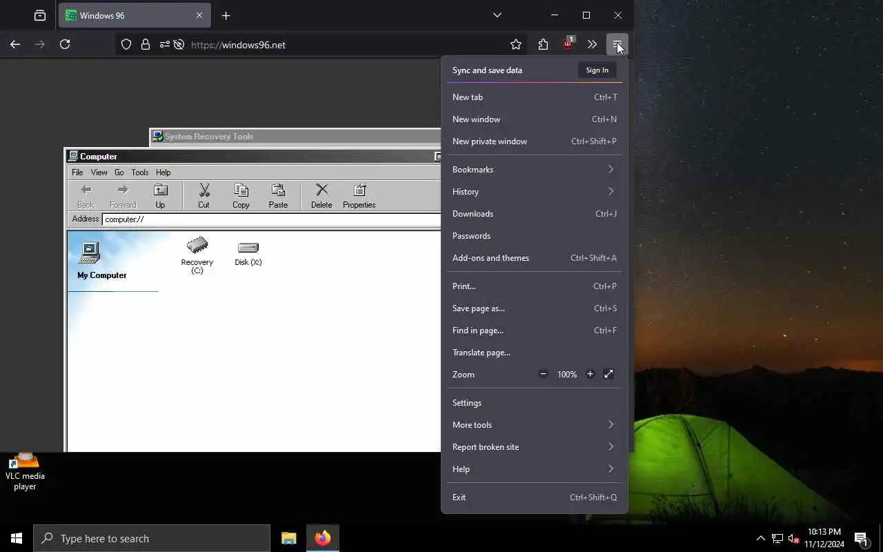Expand the More tools submenu
Image resolution: width=883 pixels, height=552 pixels.
(x=534, y=424)
